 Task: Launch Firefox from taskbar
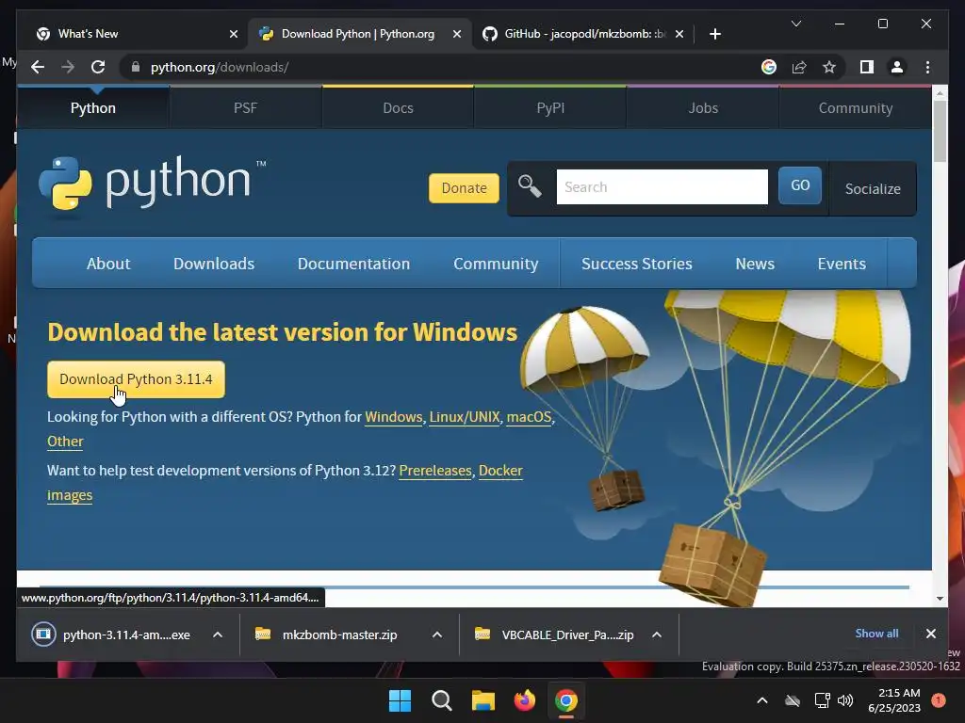tap(524, 700)
